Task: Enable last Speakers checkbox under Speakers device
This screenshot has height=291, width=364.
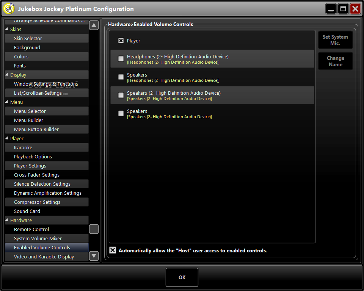Action: tap(121, 113)
